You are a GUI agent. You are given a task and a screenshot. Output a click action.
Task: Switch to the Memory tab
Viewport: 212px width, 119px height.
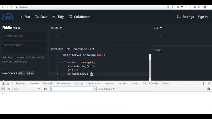point(109,83)
